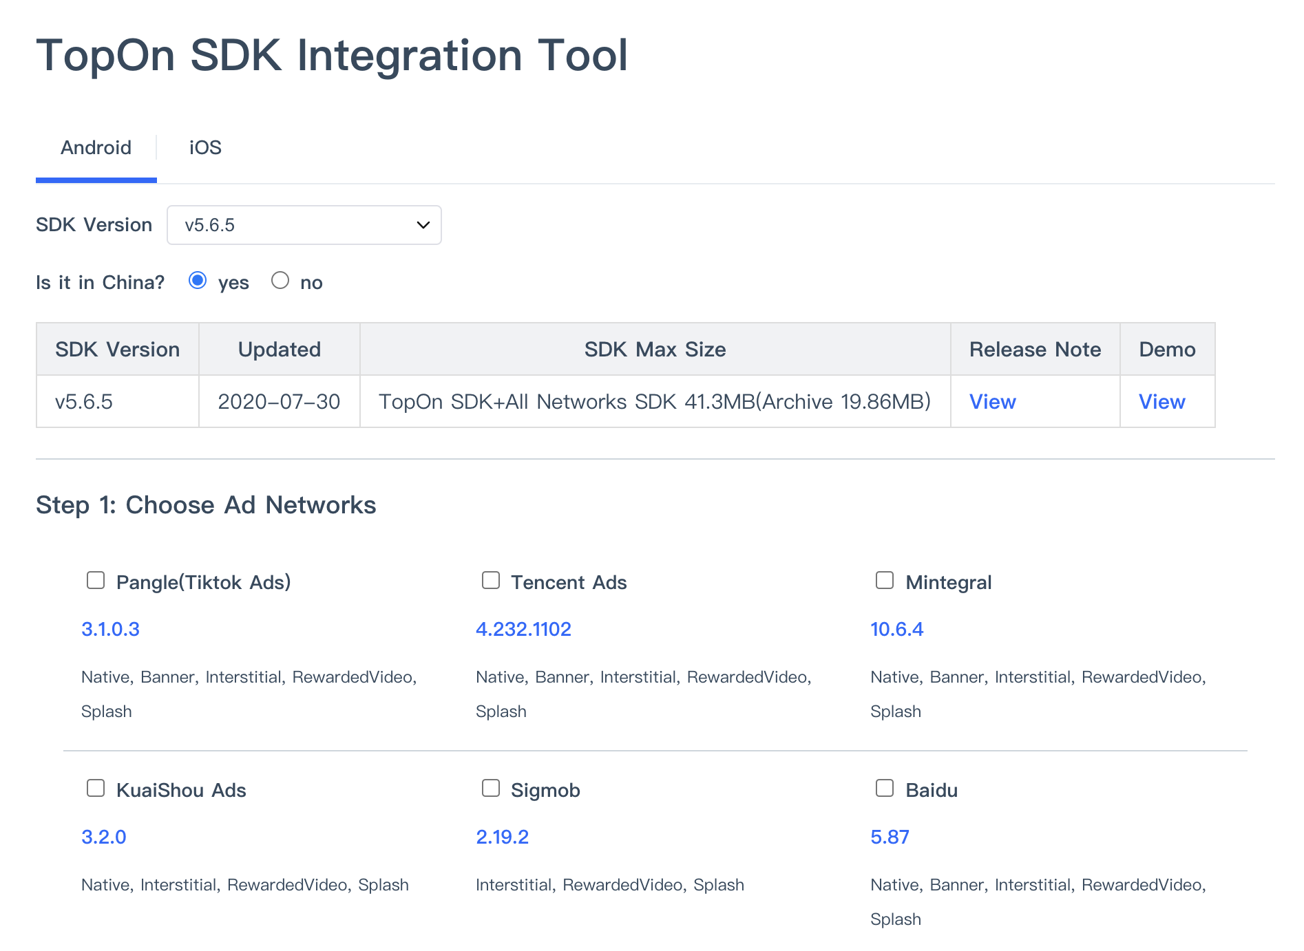Click the 'KuaiShou Ads' label
Viewport: 1304px width, 951px height.
[x=181, y=790]
